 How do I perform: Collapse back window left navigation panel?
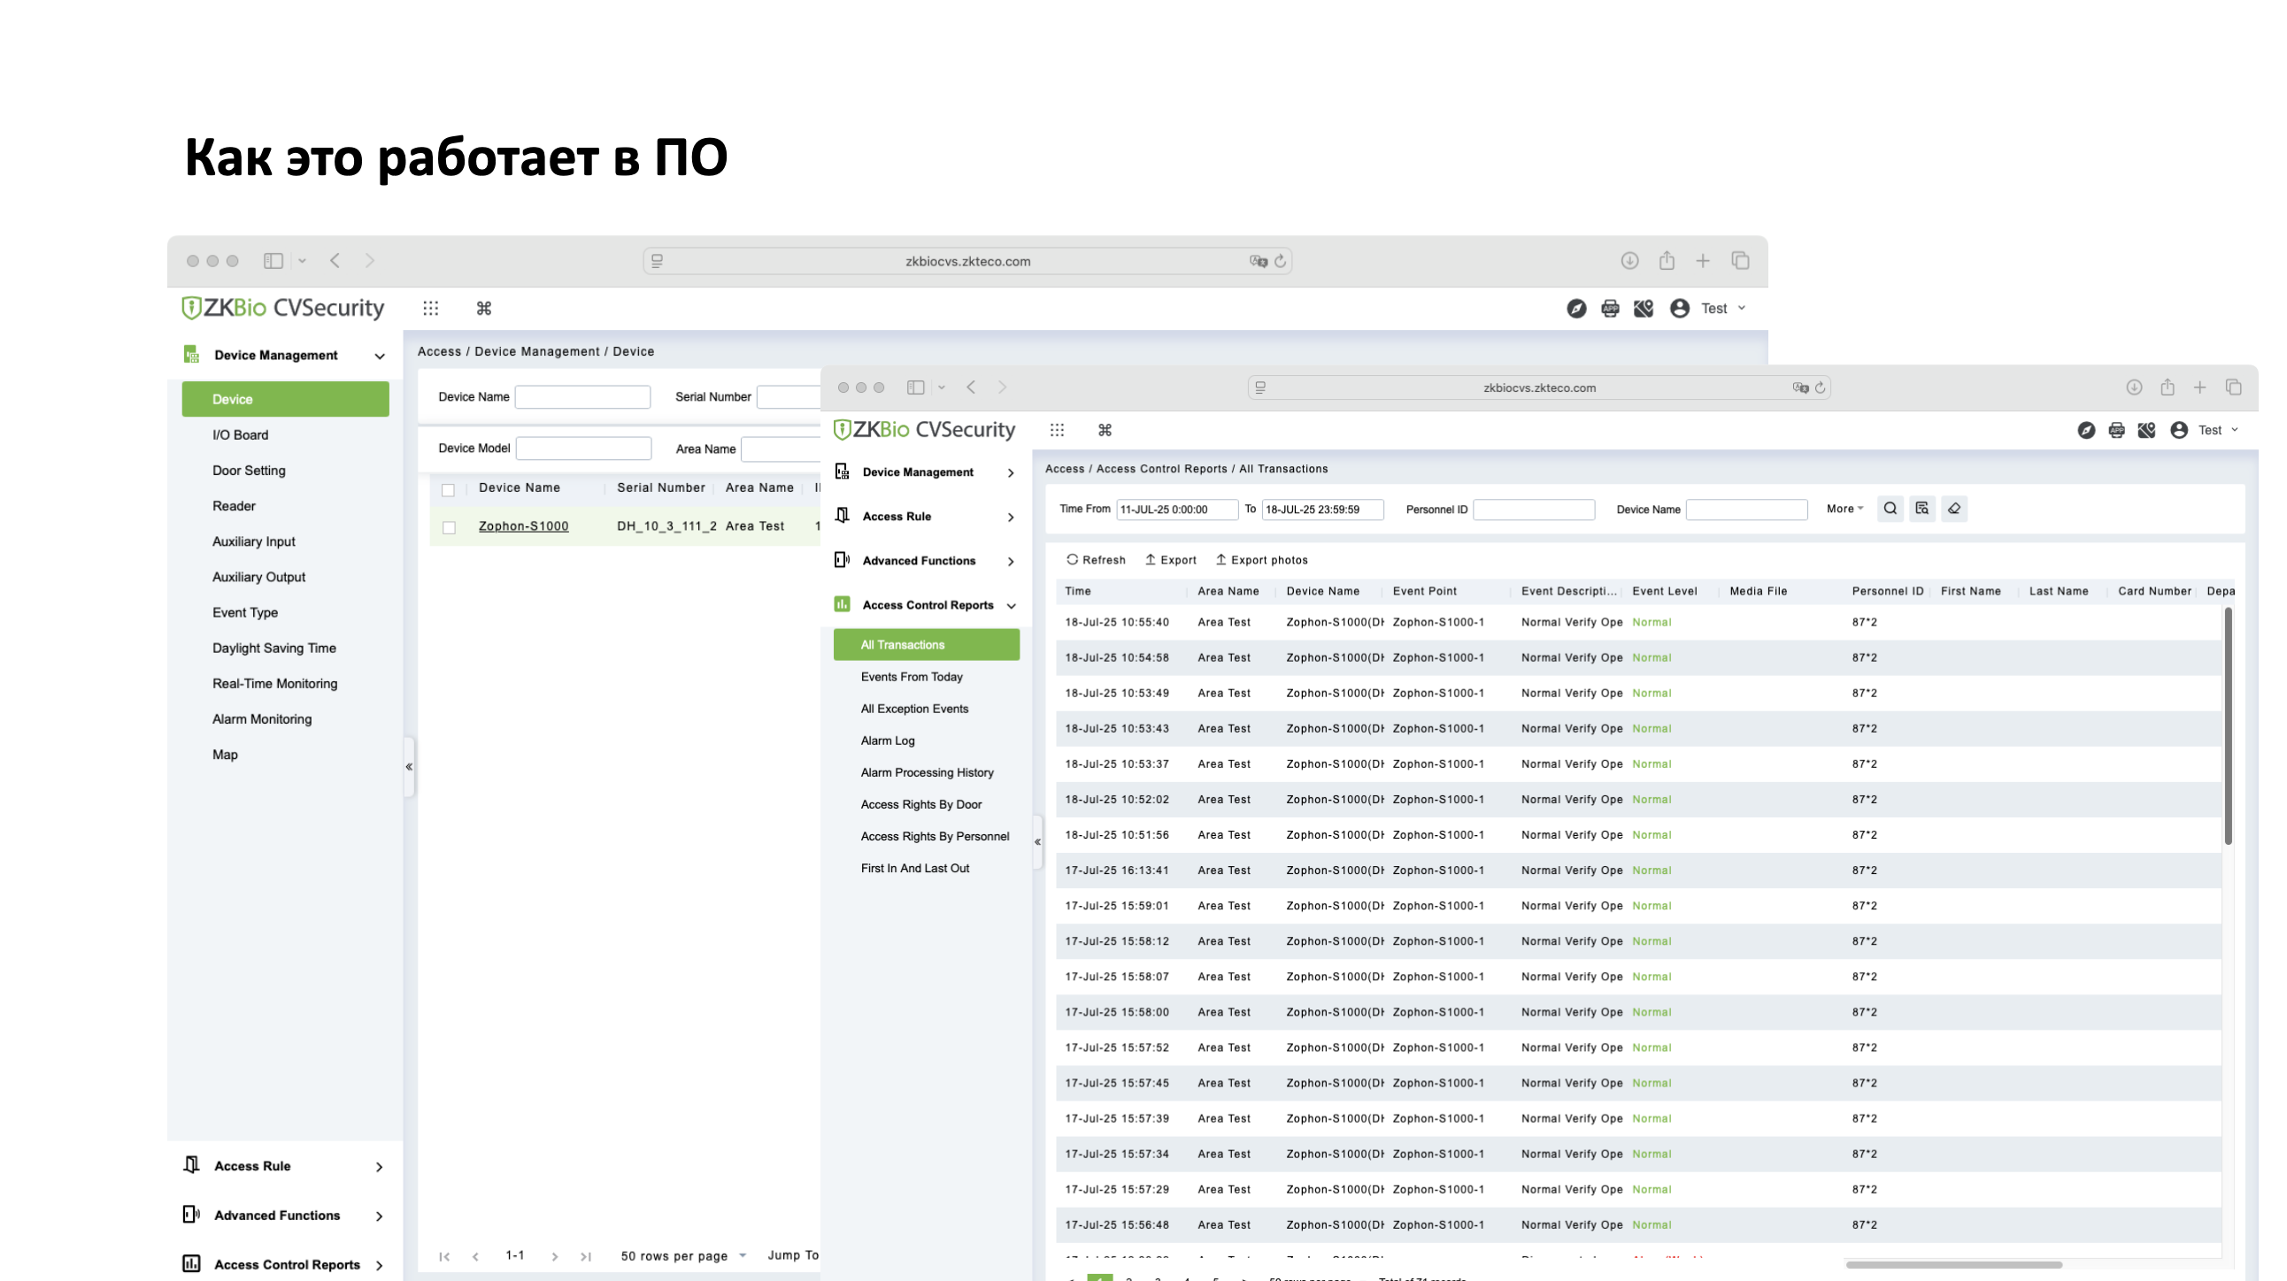[x=409, y=766]
